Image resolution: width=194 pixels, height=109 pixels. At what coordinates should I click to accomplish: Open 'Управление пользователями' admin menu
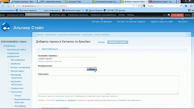point(103,15)
